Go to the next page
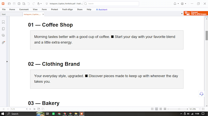Screen dimensions: 208x116 pos(30,109)
